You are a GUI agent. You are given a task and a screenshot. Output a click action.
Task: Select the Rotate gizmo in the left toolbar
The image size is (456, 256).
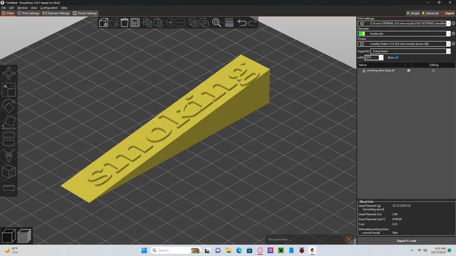click(9, 106)
